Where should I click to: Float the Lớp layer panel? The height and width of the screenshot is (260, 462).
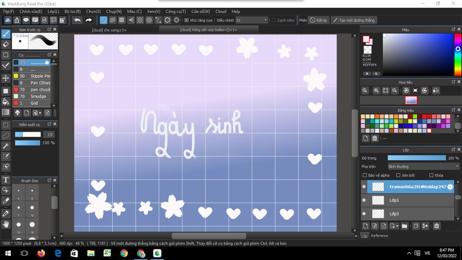[453, 149]
